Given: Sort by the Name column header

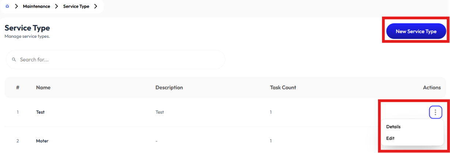Looking at the screenshot, I should (x=43, y=88).
